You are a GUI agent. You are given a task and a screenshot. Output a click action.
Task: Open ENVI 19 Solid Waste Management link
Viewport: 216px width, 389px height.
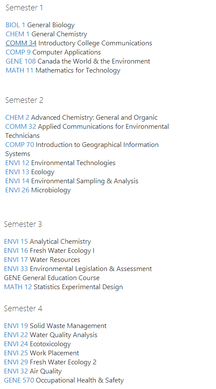(16, 326)
